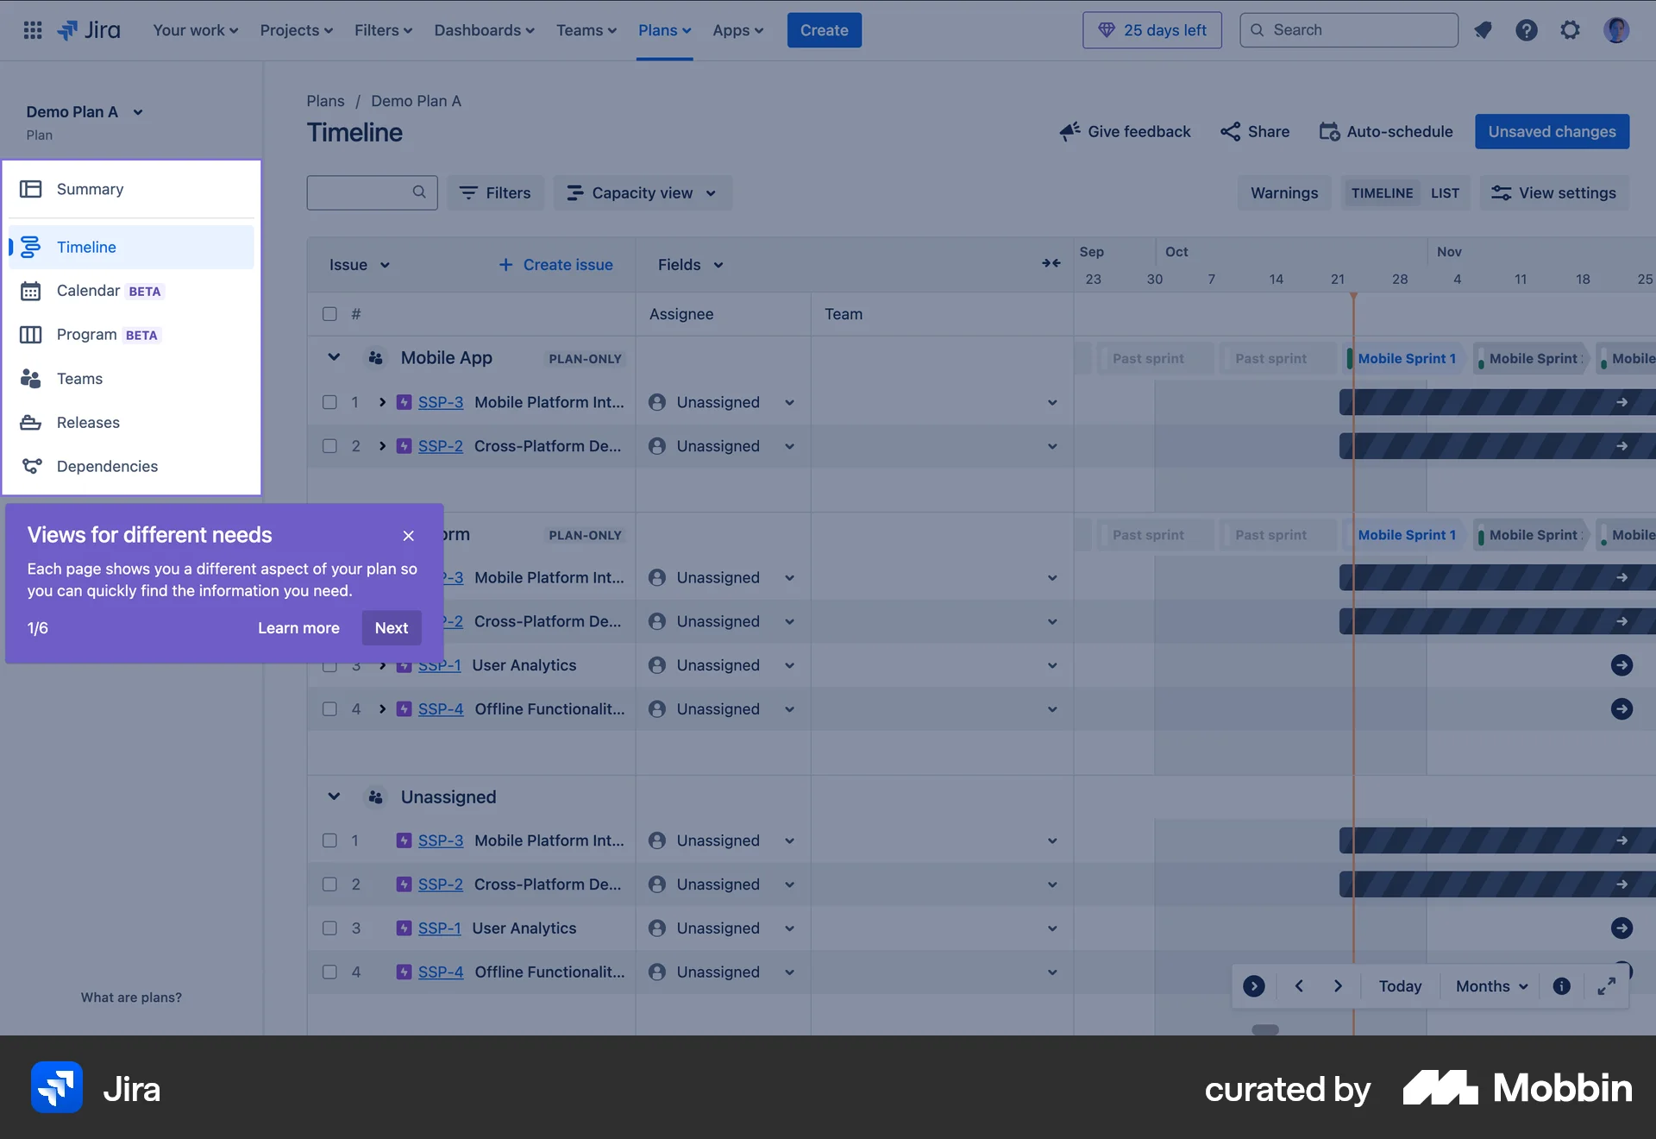Switch to the LIST tab

tap(1445, 192)
